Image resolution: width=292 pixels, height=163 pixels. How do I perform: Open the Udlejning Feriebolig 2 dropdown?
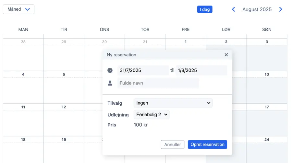coord(152,114)
